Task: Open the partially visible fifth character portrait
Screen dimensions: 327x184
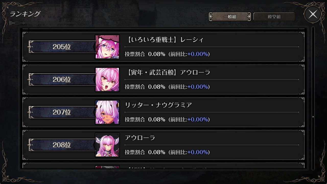Action: coord(107,167)
